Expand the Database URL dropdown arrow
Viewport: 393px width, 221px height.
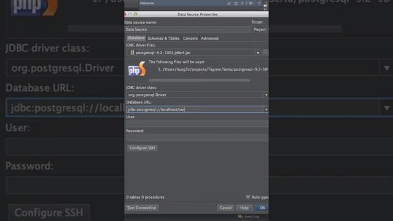click(x=266, y=109)
